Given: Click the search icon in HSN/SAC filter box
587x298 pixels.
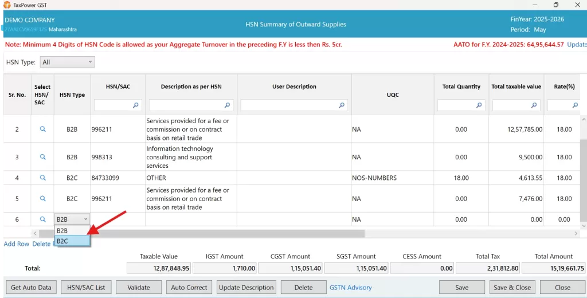Looking at the screenshot, I should 135,105.
